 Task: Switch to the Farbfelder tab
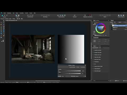pos(98,20)
